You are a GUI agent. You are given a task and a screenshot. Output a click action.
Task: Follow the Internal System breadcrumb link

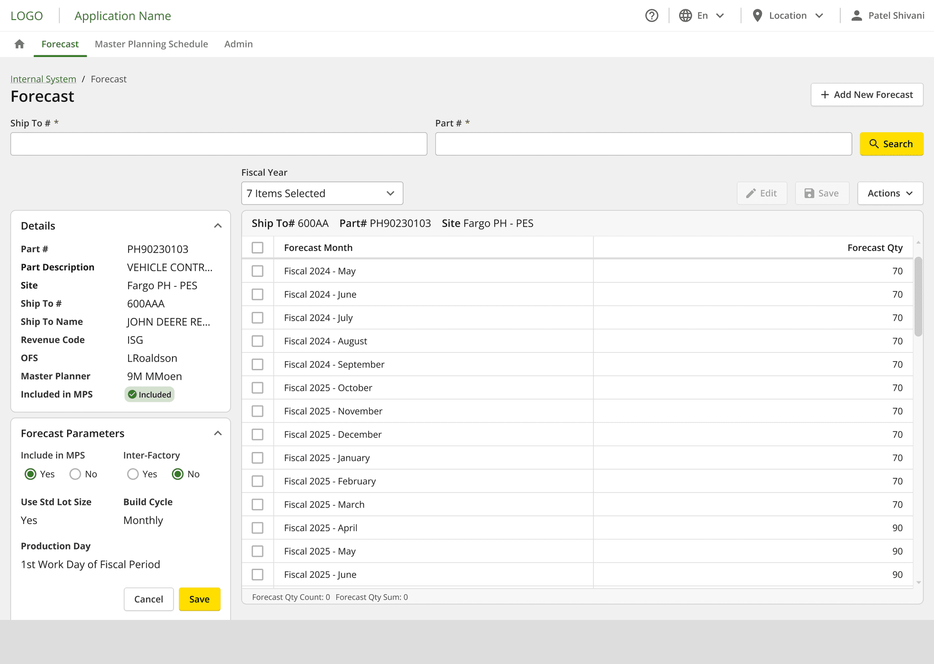pos(43,79)
